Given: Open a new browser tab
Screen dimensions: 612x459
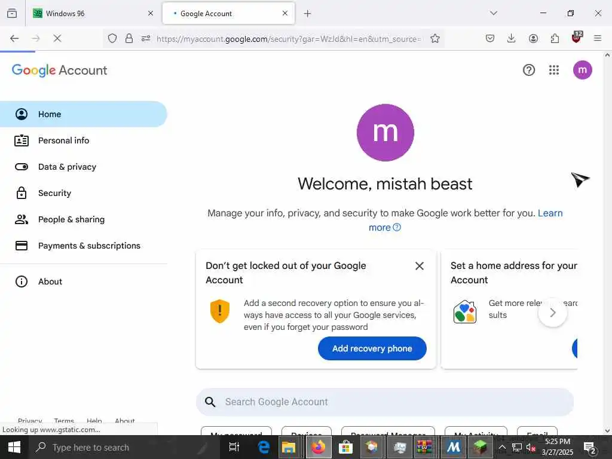Looking at the screenshot, I should (x=307, y=14).
